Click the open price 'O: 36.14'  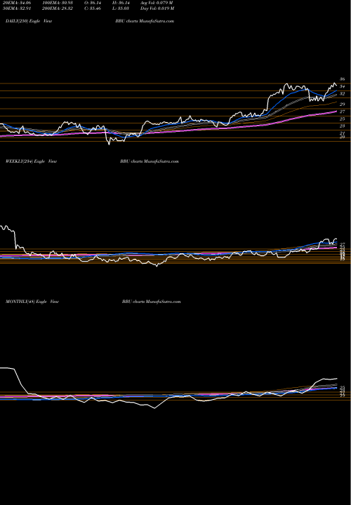click(x=93, y=3)
